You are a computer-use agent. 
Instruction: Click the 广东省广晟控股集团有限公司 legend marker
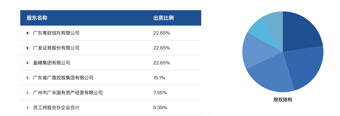pyautogui.click(x=27, y=78)
